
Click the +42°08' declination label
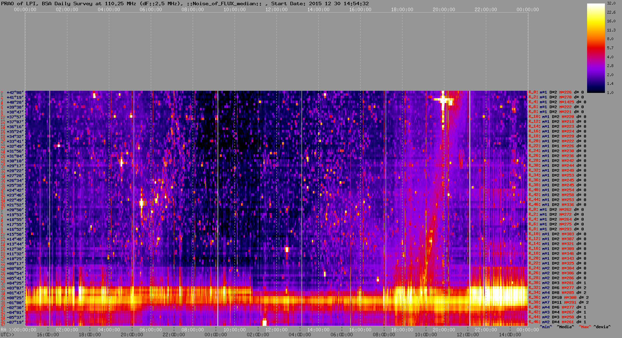click(15, 93)
